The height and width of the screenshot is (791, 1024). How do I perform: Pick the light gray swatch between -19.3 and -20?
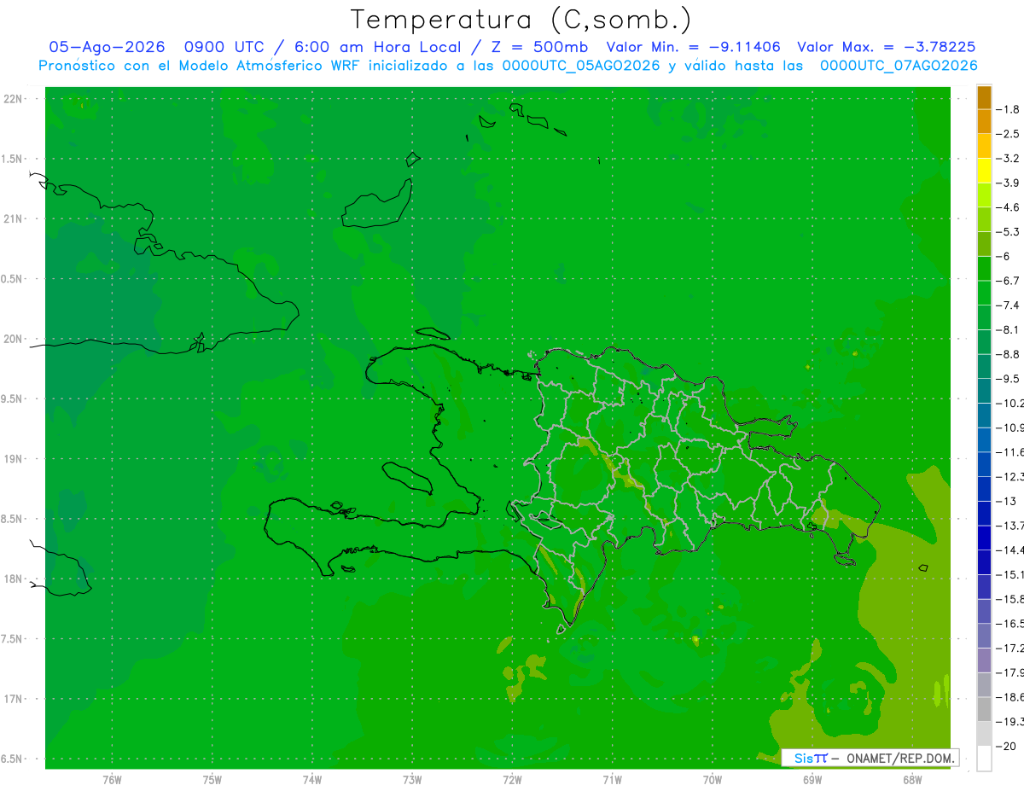[984, 733]
